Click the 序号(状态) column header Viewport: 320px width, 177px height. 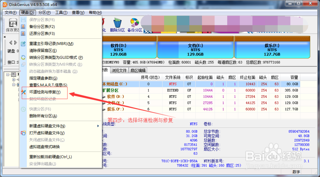pyautogui.click(x=150, y=77)
